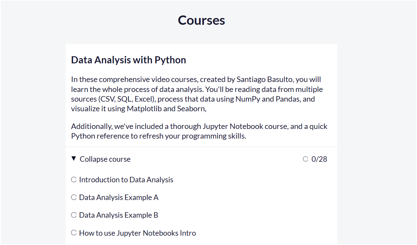Click the Courses page title
Image resolution: width=417 pixels, height=245 pixels.
[x=201, y=20]
